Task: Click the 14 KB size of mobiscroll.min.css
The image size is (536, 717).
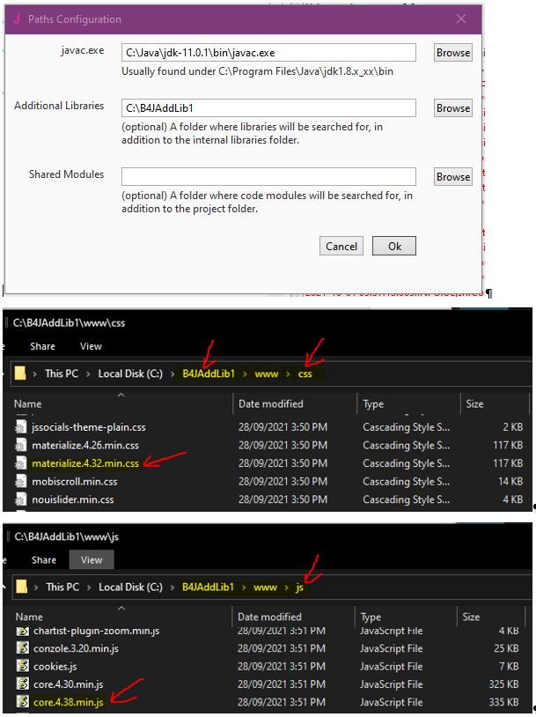Action: [510, 482]
